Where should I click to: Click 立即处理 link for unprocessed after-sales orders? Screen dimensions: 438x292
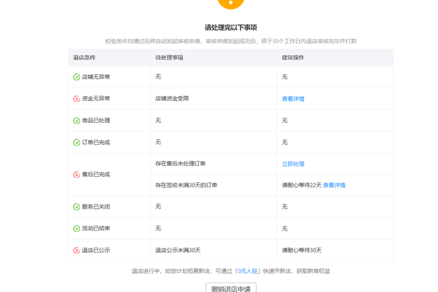[x=293, y=164]
